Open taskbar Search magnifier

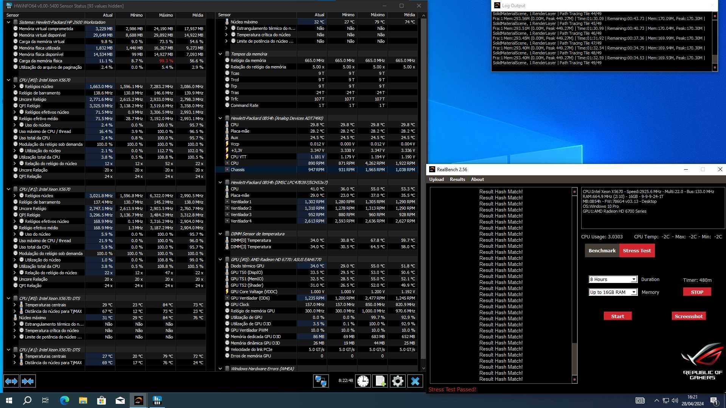tap(27, 400)
